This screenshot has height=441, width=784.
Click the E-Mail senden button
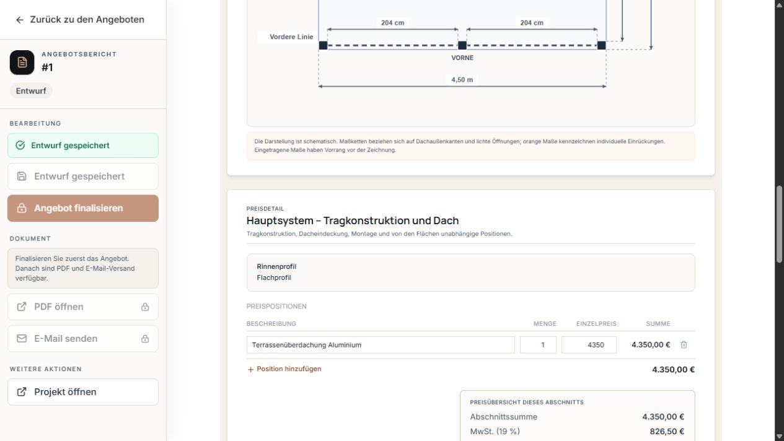(x=83, y=339)
